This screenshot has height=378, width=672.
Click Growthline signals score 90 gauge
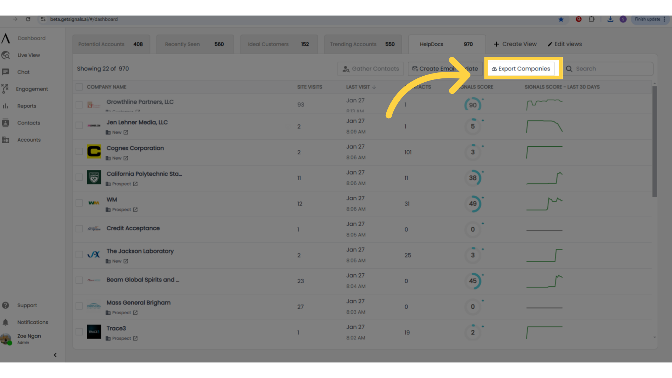473,105
